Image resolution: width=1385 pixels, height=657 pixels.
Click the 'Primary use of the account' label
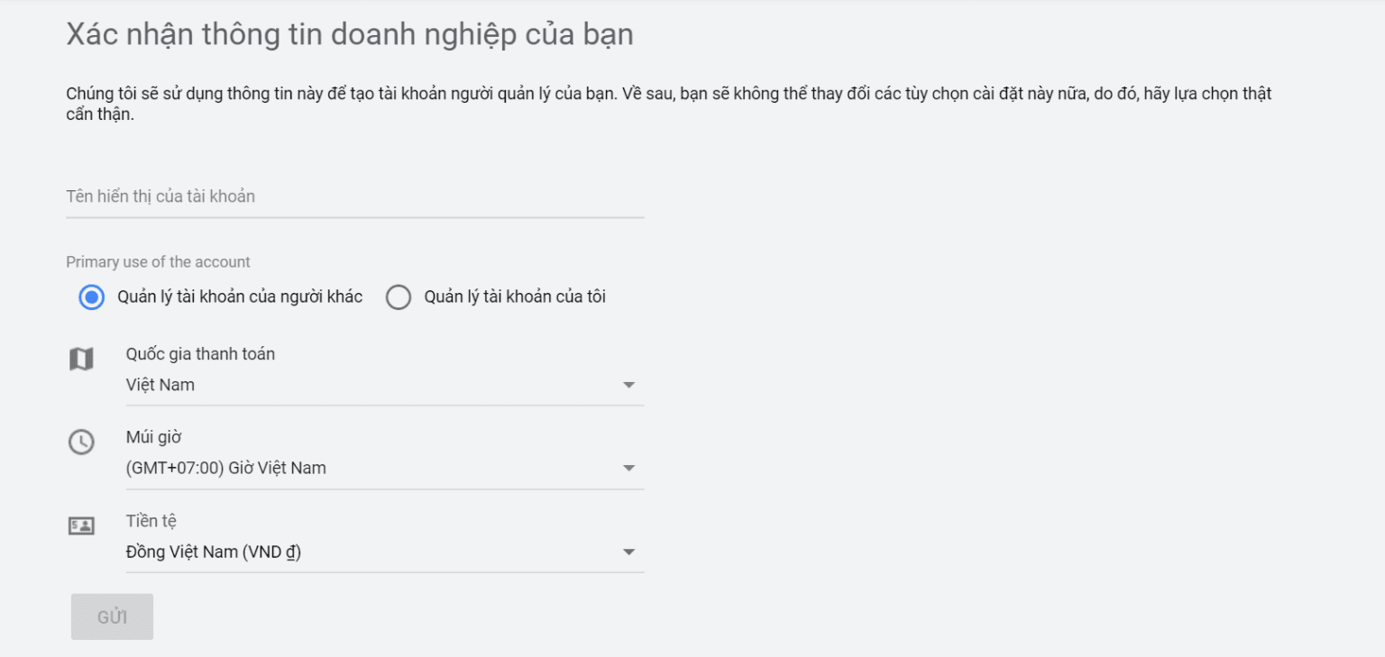(x=158, y=262)
